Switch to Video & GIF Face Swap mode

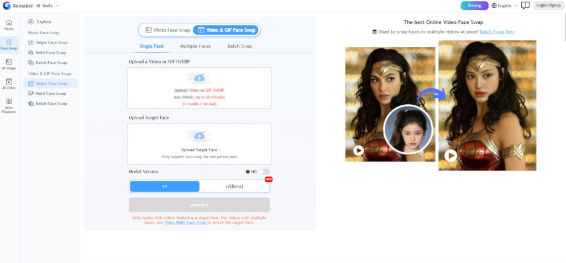226,30
